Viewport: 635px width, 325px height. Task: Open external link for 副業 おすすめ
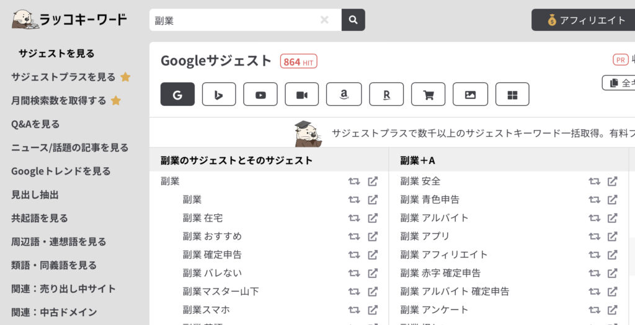tap(373, 236)
